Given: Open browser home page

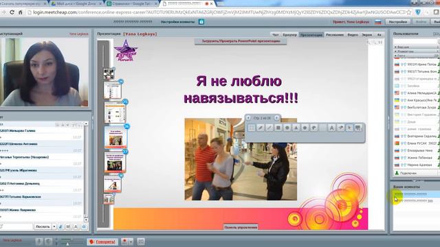Looking at the screenshot, I should [20, 12].
